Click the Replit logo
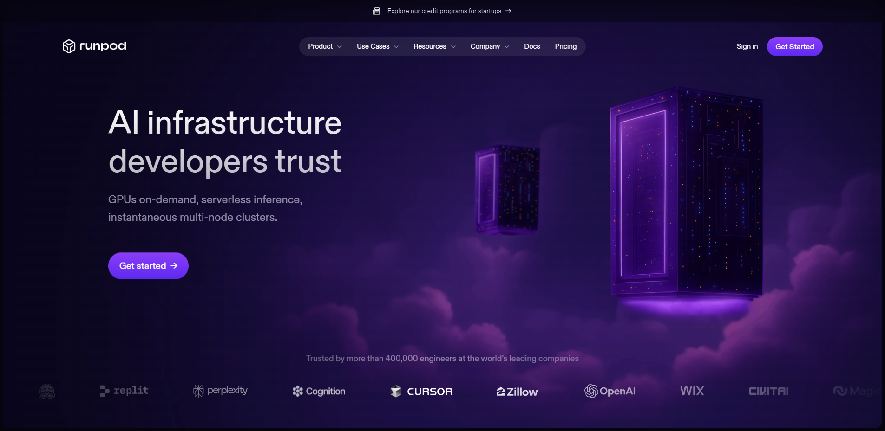Image resolution: width=885 pixels, height=431 pixels. tap(124, 391)
